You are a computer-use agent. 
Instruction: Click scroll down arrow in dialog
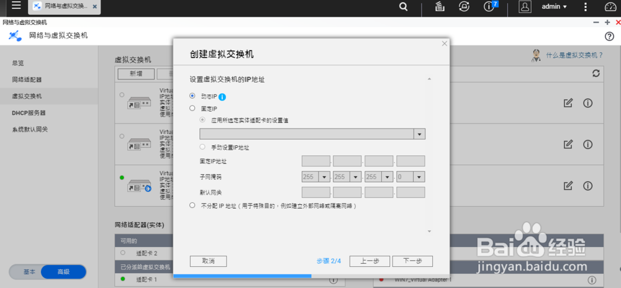click(x=429, y=231)
